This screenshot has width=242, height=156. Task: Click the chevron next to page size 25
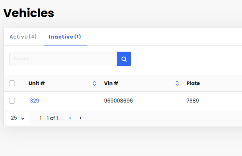23,119
